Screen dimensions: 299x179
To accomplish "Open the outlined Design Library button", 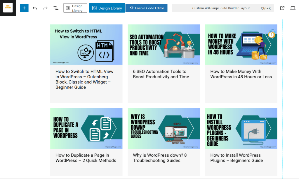I will pyautogui.click(x=75, y=8).
